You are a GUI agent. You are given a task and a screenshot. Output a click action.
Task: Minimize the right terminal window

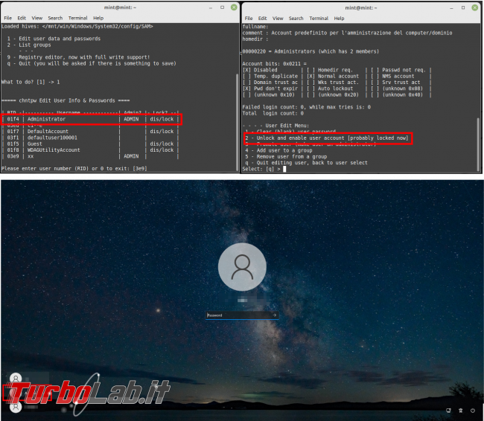click(x=451, y=8)
